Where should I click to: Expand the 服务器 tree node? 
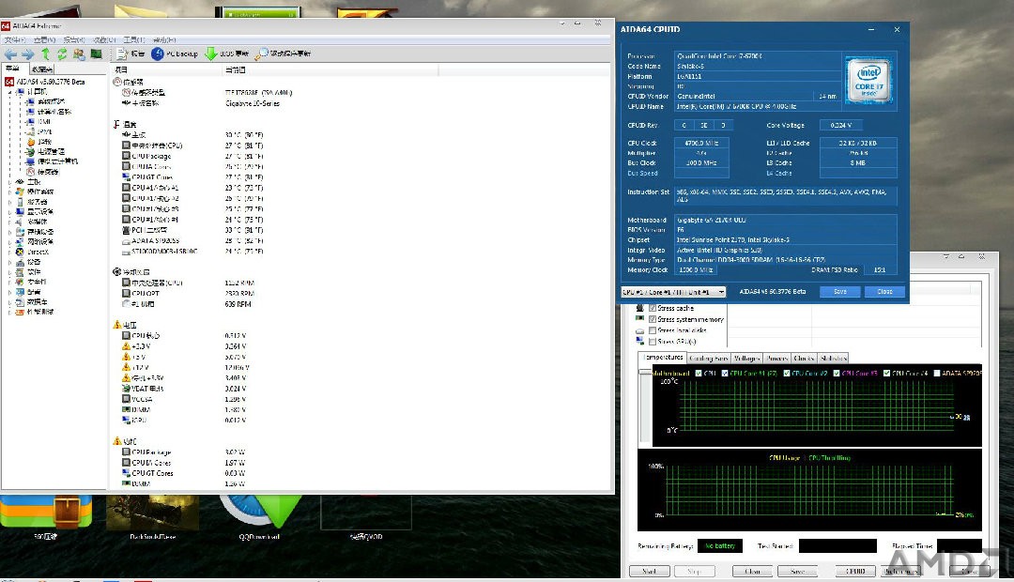tap(9, 202)
